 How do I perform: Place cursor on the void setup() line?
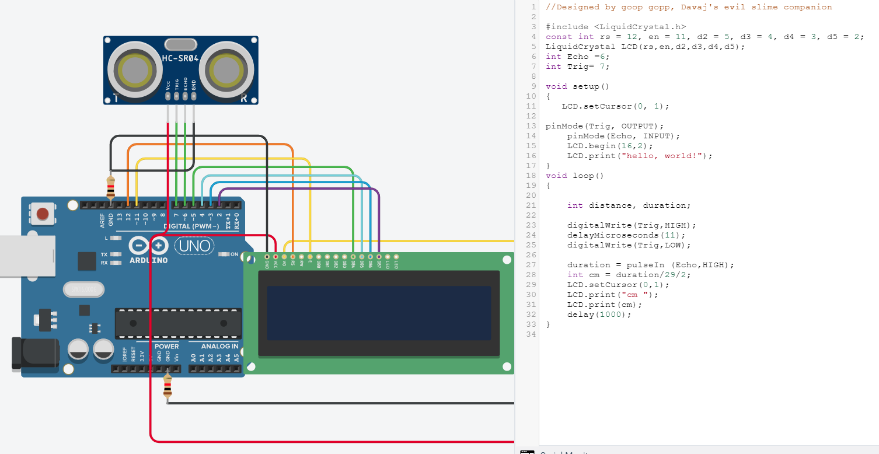coord(577,86)
